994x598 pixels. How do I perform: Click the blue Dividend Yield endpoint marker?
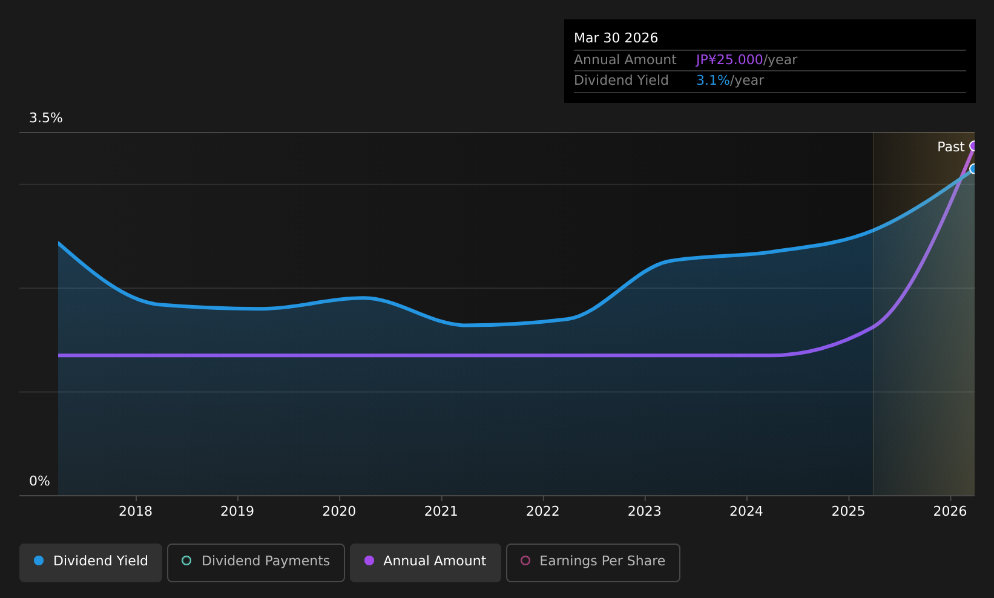(x=973, y=169)
